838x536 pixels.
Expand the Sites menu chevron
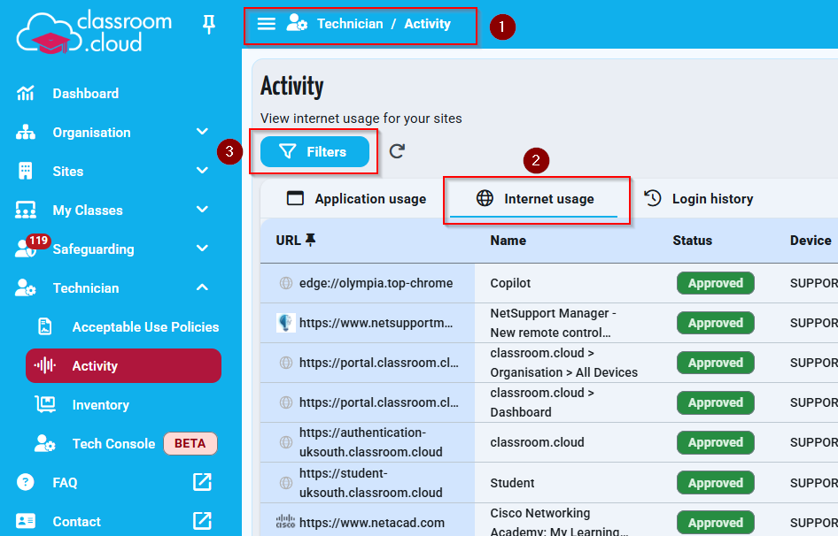pyautogui.click(x=202, y=171)
